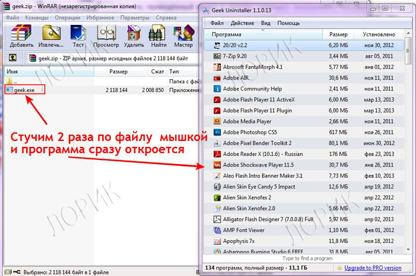This screenshot has height=276, width=416.
Task: Go up one folder level icon
Action: coord(12,58)
